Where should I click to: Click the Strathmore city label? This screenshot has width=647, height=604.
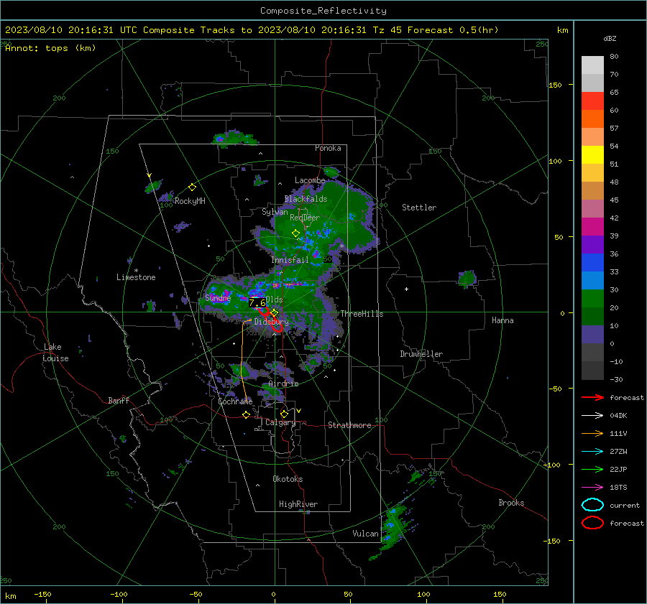349,425
